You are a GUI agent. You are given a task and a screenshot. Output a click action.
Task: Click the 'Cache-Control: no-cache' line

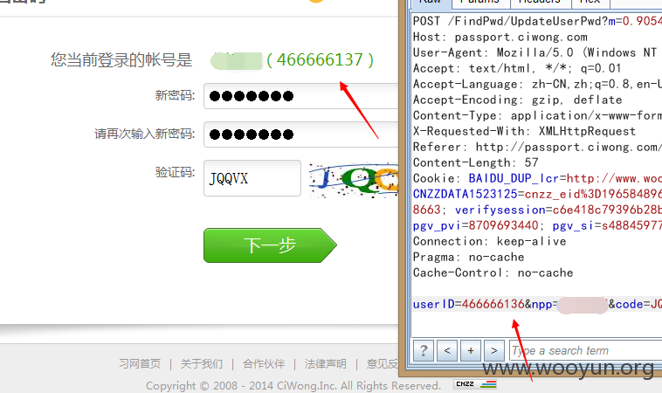[x=493, y=272]
